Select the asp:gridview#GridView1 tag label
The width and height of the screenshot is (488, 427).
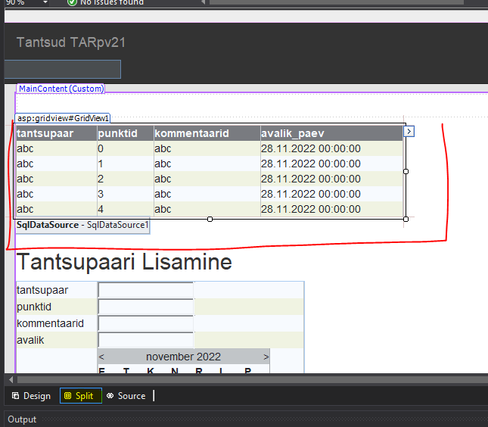pyautogui.click(x=64, y=118)
